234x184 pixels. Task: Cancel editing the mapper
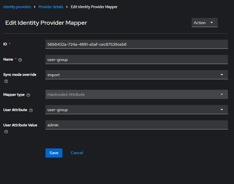point(77,153)
